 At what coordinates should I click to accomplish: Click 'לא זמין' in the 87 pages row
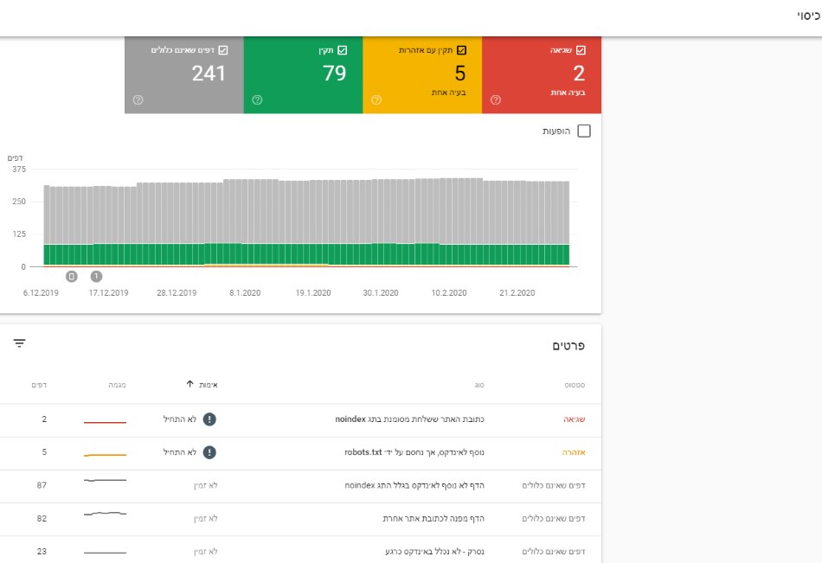point(206,485)
